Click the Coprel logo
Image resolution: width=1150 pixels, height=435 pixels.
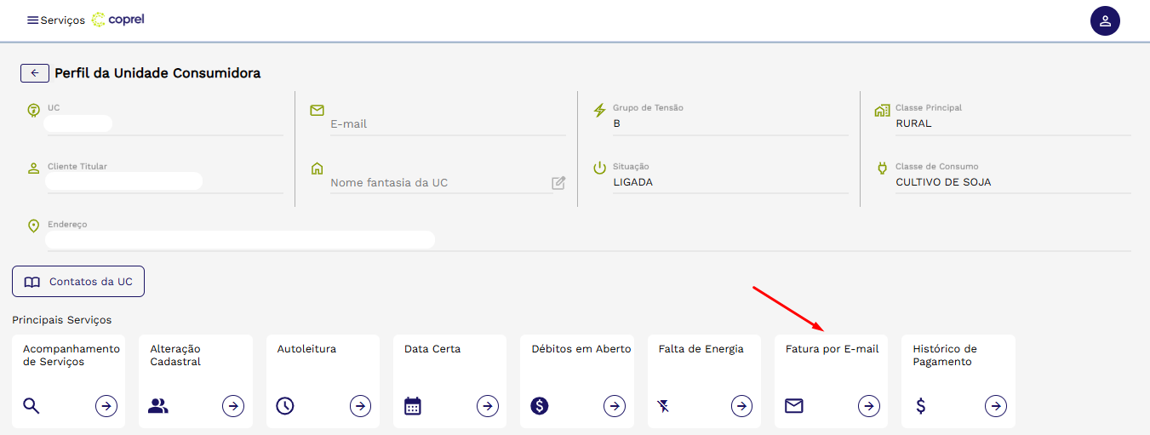pyautogui.click(x=118, y=20)
